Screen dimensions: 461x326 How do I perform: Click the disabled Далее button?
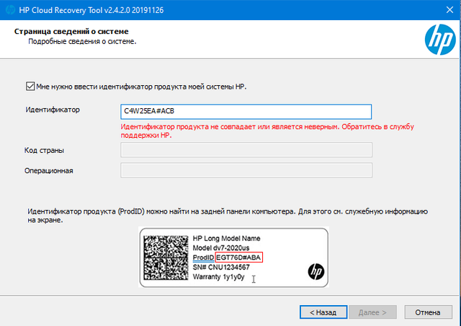tap(372, 312)
